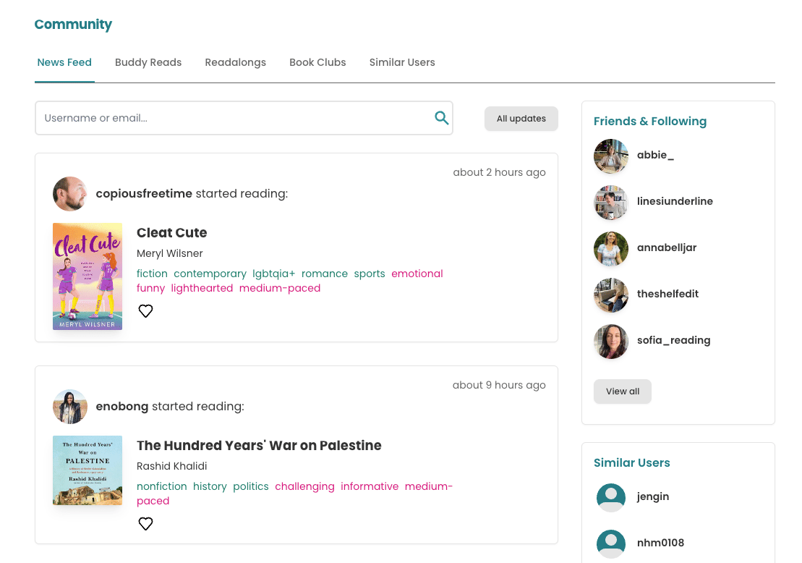Screen dimensions: 802x563
Task: Open theshelfedit username link
Action: point(667,295)
